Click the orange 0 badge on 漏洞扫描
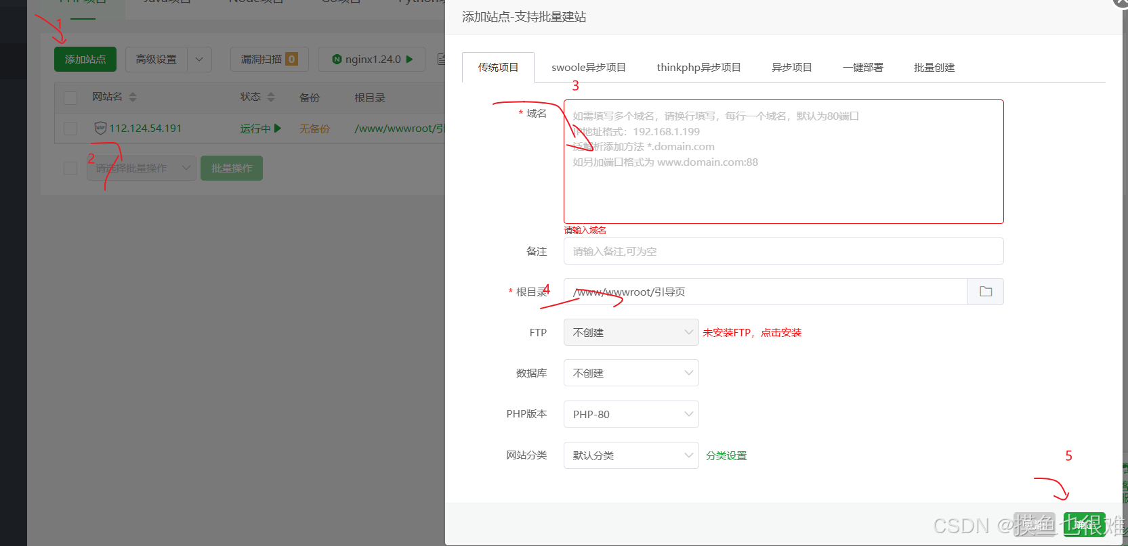The height and width of the screenshot is (546, 1128). tap(292, 60)
